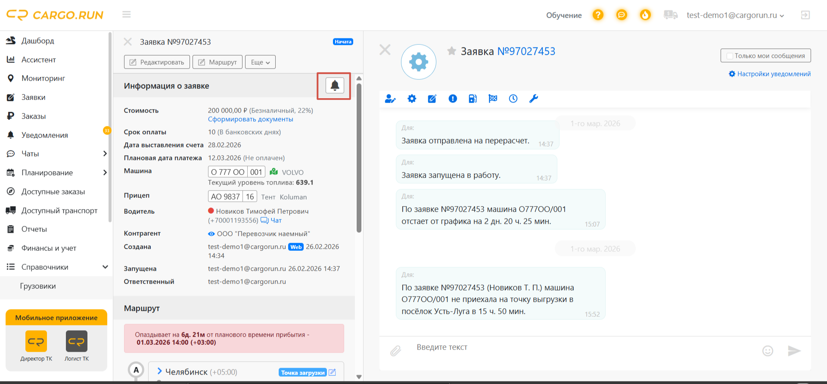Click the edit note icon in chat toolbar
The width and height of the screenshot is (827, 384).
(432, 99)
